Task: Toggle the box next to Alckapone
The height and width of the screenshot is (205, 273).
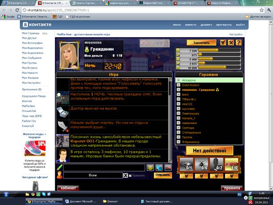Action: pyautogui.click(x=178, y=80)
